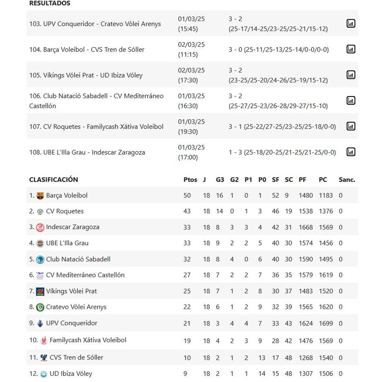Sort standings by the Ptos column
Viewport: 367px width, 382px height.
189,180
